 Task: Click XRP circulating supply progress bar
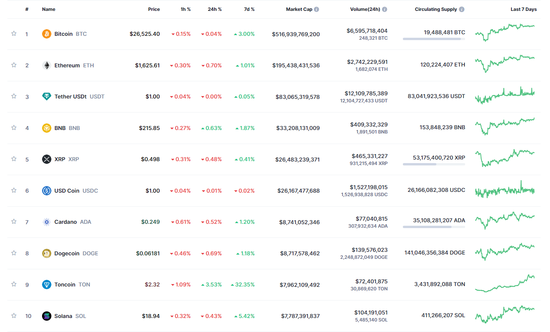point(434,164)
